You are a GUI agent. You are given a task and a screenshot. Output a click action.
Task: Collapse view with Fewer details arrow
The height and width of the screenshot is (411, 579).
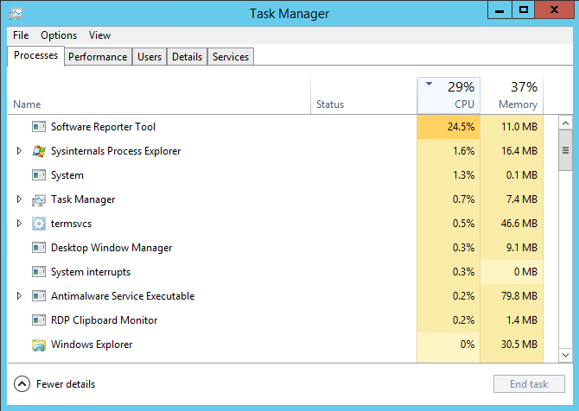pyautogui.click(x=22, y=384)
